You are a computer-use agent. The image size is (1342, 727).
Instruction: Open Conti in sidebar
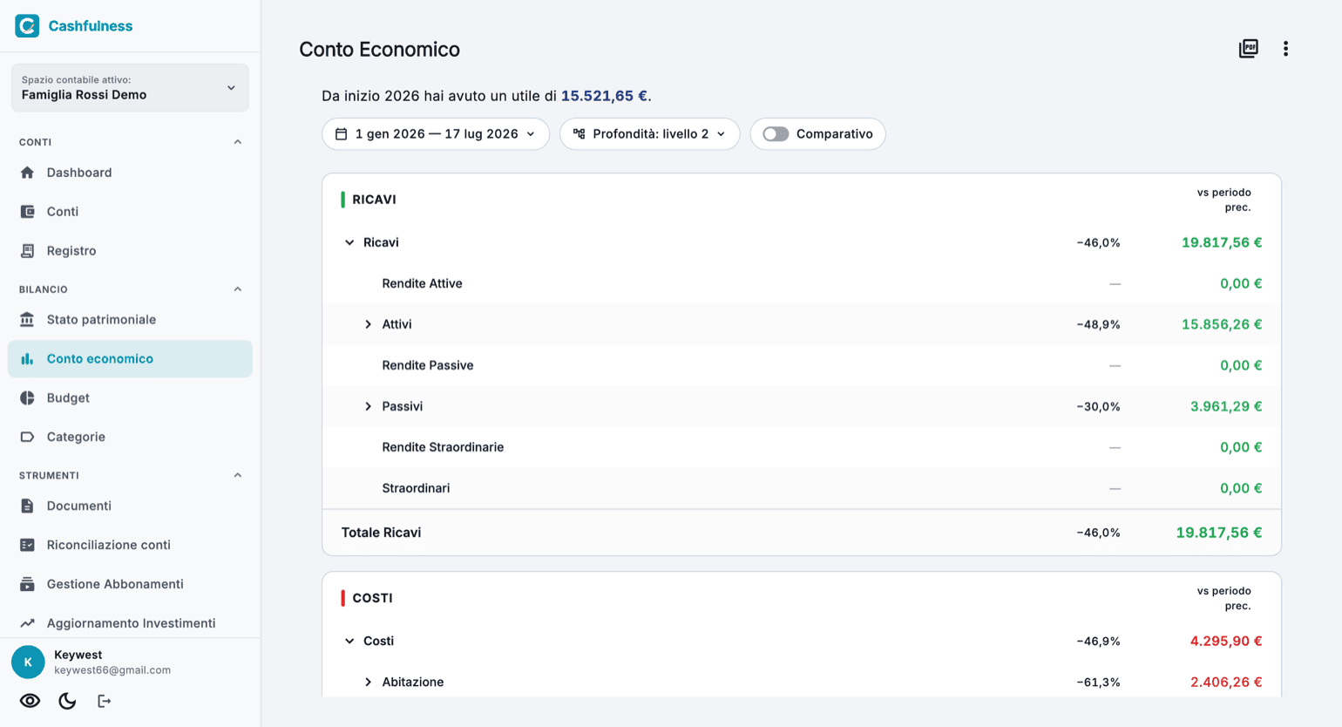[x=130, y=212]
